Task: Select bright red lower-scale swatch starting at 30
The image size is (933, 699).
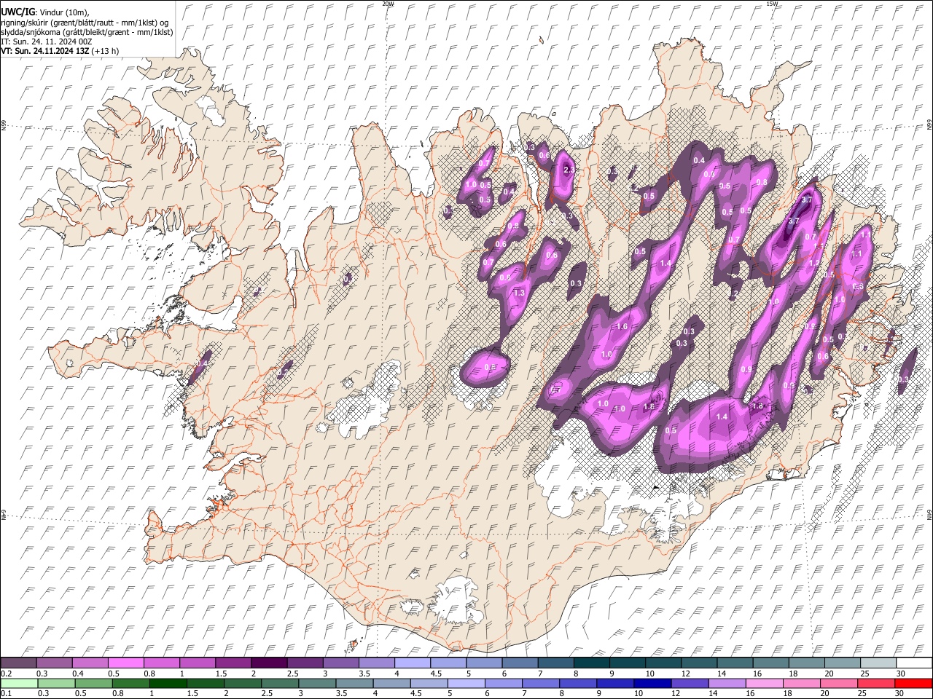Action: pos(913,683)
